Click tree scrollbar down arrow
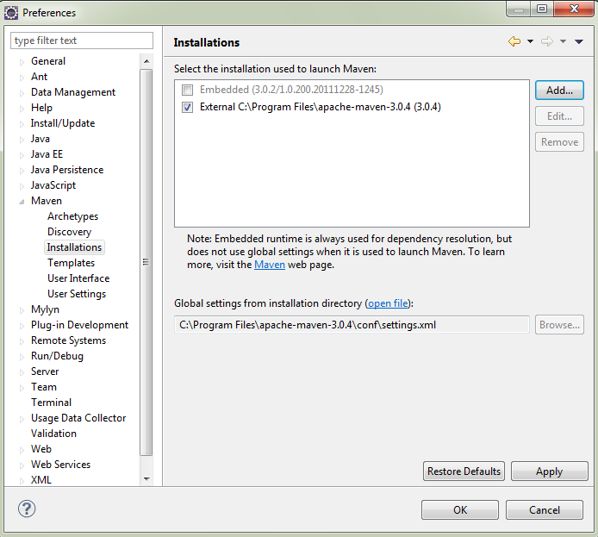The width and height of the screenshot is (598, 537). [146, 479]
